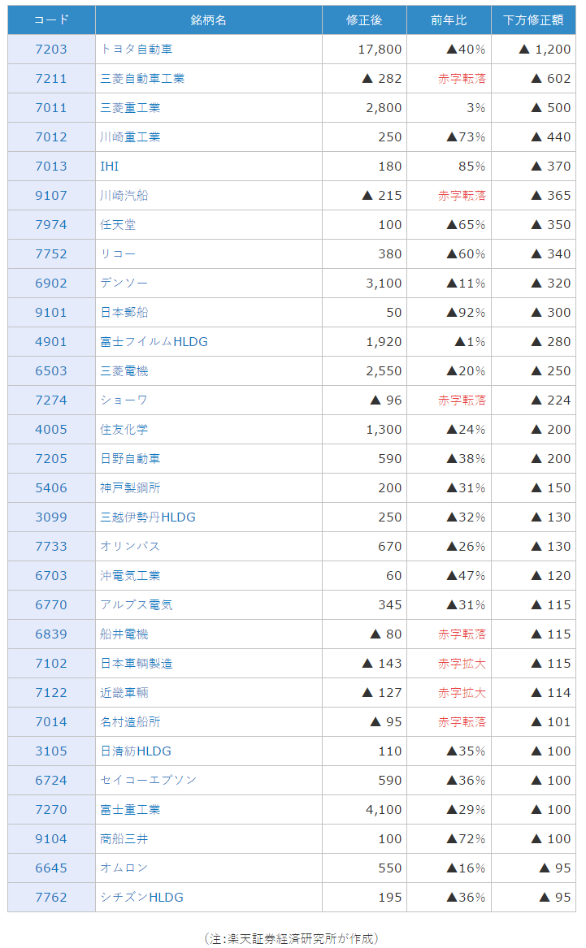Click the 前年比 column header

(x=449, y=20)
